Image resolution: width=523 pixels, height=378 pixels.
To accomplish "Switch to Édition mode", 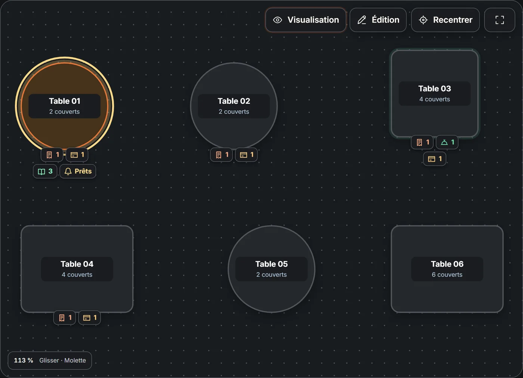I will 378,20.
